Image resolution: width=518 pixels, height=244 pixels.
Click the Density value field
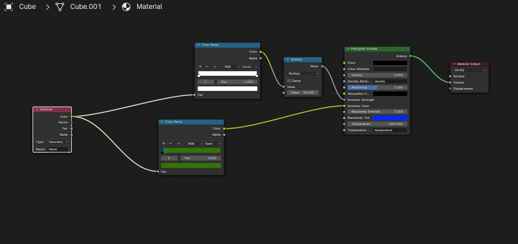378,75
